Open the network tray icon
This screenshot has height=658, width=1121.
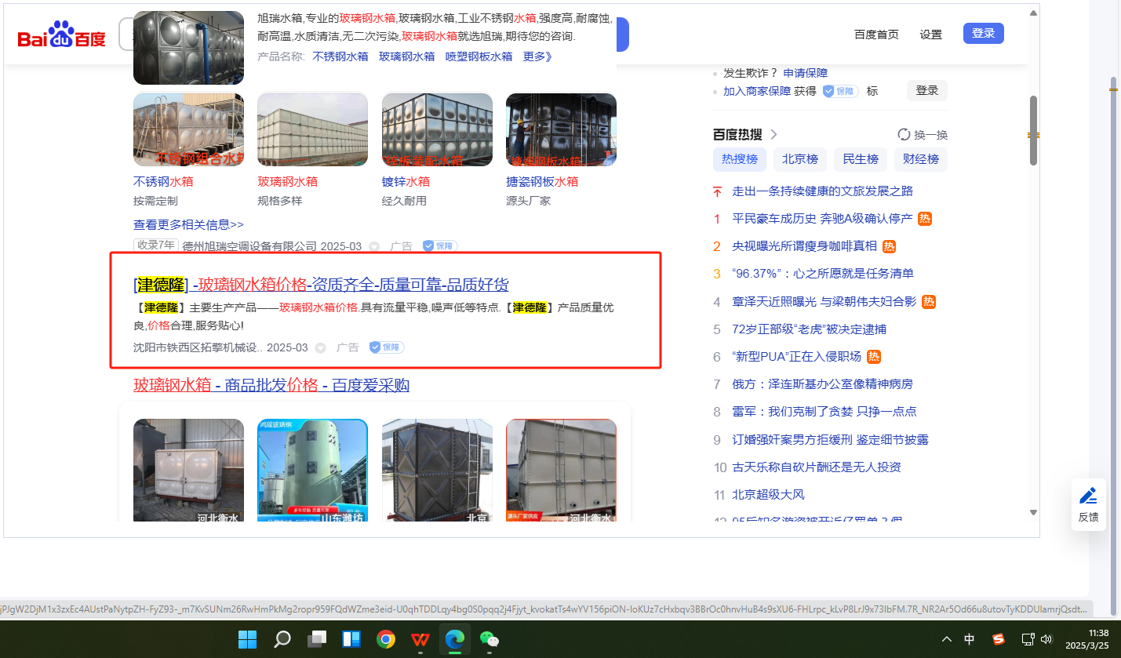(1028, 639)
